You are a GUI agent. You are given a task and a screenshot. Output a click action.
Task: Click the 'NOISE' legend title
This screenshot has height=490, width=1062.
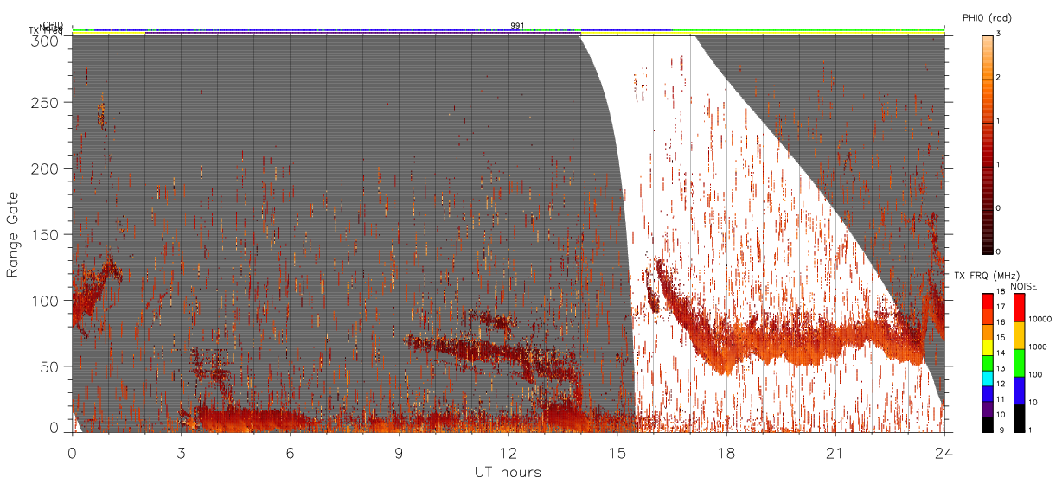pyautogui.click(x=1024, y=285)
